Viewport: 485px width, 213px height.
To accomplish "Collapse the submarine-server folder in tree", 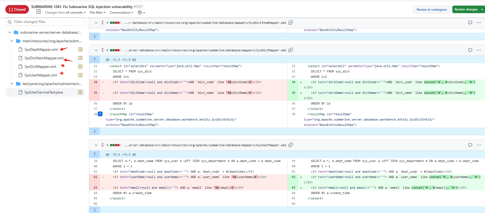I will point(10,32).
